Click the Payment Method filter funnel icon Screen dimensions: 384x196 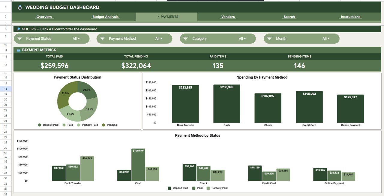click(x=102, y=38)
